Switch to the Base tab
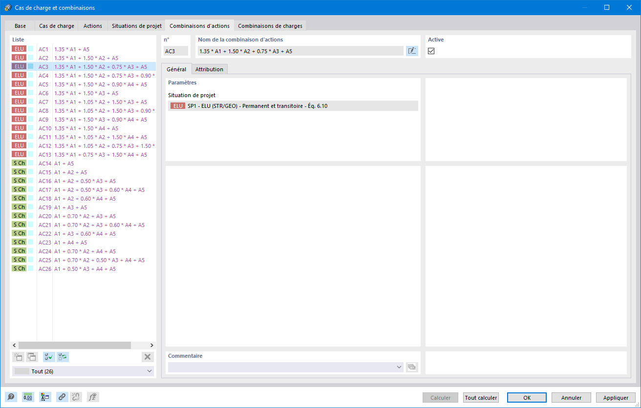 pos(21,26)
